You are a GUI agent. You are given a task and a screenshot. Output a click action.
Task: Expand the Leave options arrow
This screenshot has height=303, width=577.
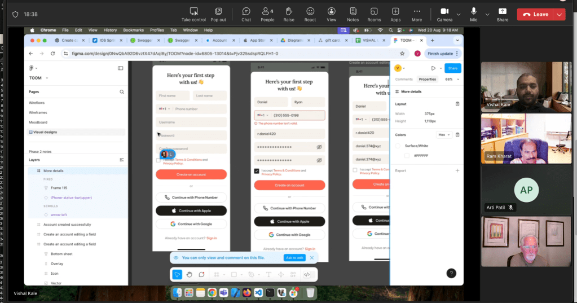click(x=559, y=15)
